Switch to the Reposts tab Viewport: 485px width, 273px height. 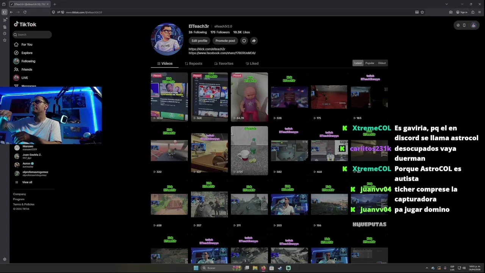(x=193, y=63)
